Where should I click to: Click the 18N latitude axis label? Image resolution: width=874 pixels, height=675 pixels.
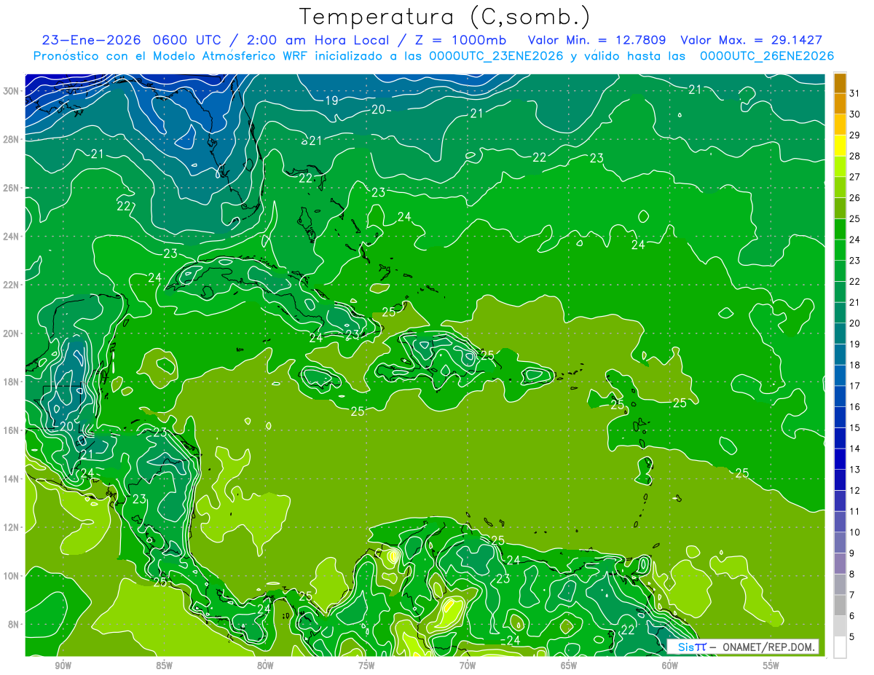[x=12, y=382]
